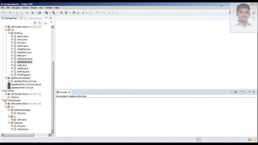
Task: Collapse the Features package node
Action: click(x=9, y=123)
